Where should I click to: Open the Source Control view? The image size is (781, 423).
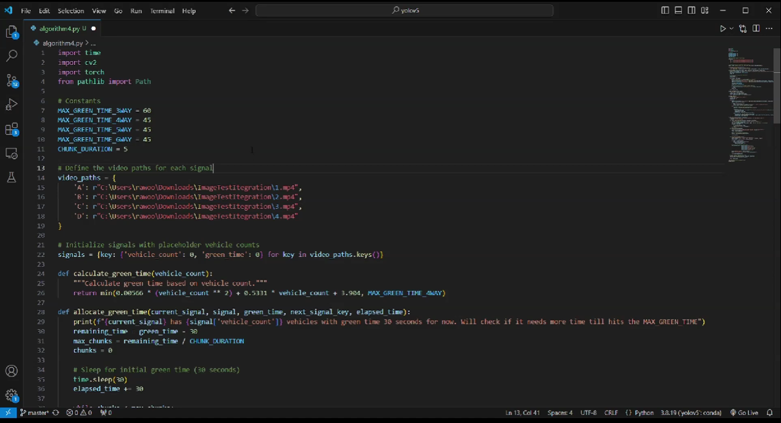[11, 80]
